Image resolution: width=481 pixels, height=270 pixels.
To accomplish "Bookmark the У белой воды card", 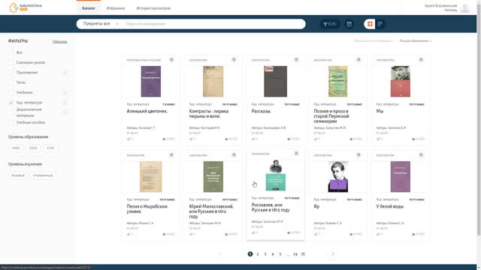I will coord(421,155).
